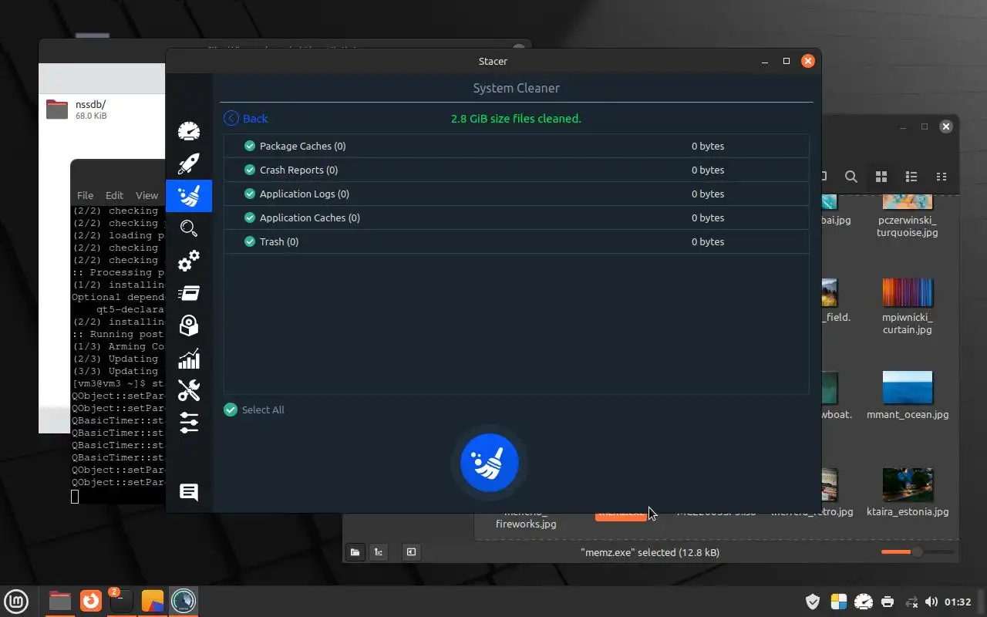Viewport: 987px width, 617px height.
Task: Click the "2.8 GiB size files cleaned." message
Action: [516, 119]
